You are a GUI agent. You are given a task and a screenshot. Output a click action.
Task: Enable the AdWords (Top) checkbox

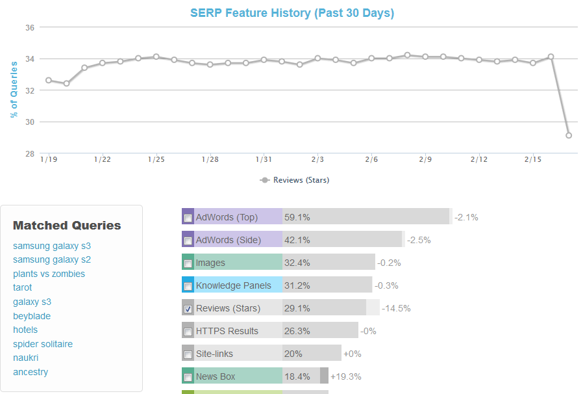[x=188, y=217]
